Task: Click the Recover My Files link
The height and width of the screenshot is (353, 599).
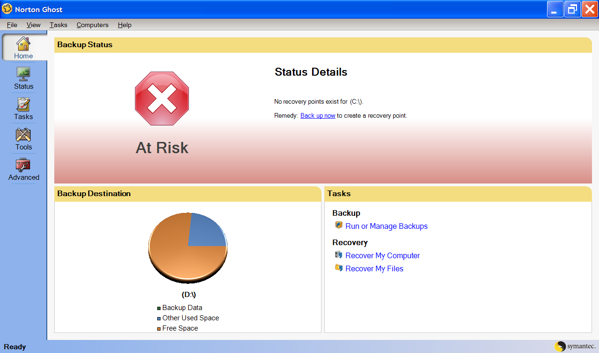Action: click(x=374, y=268)
